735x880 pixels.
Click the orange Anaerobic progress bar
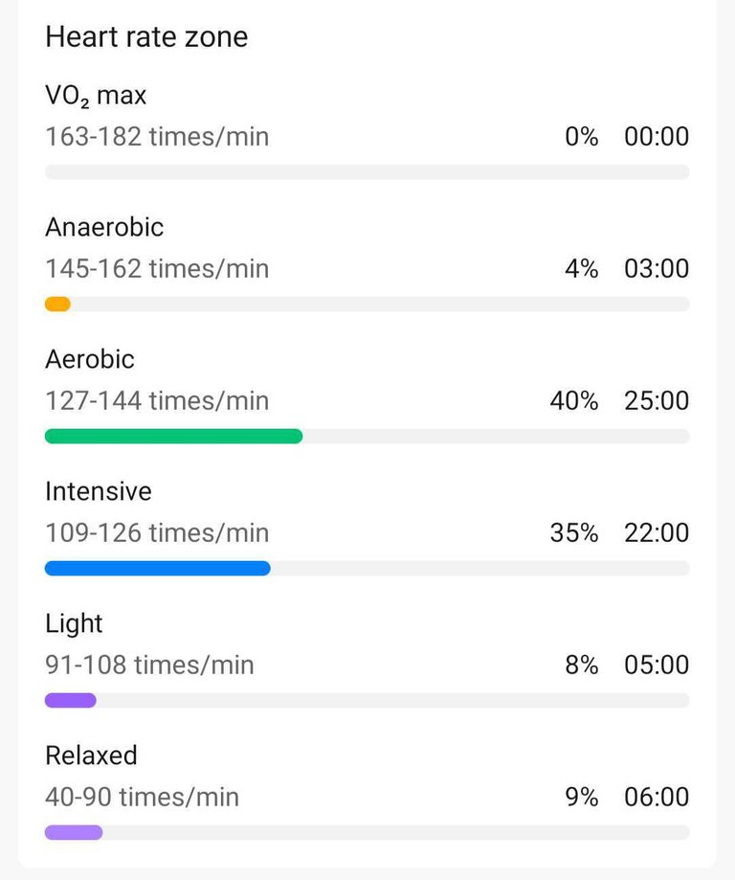57,305
